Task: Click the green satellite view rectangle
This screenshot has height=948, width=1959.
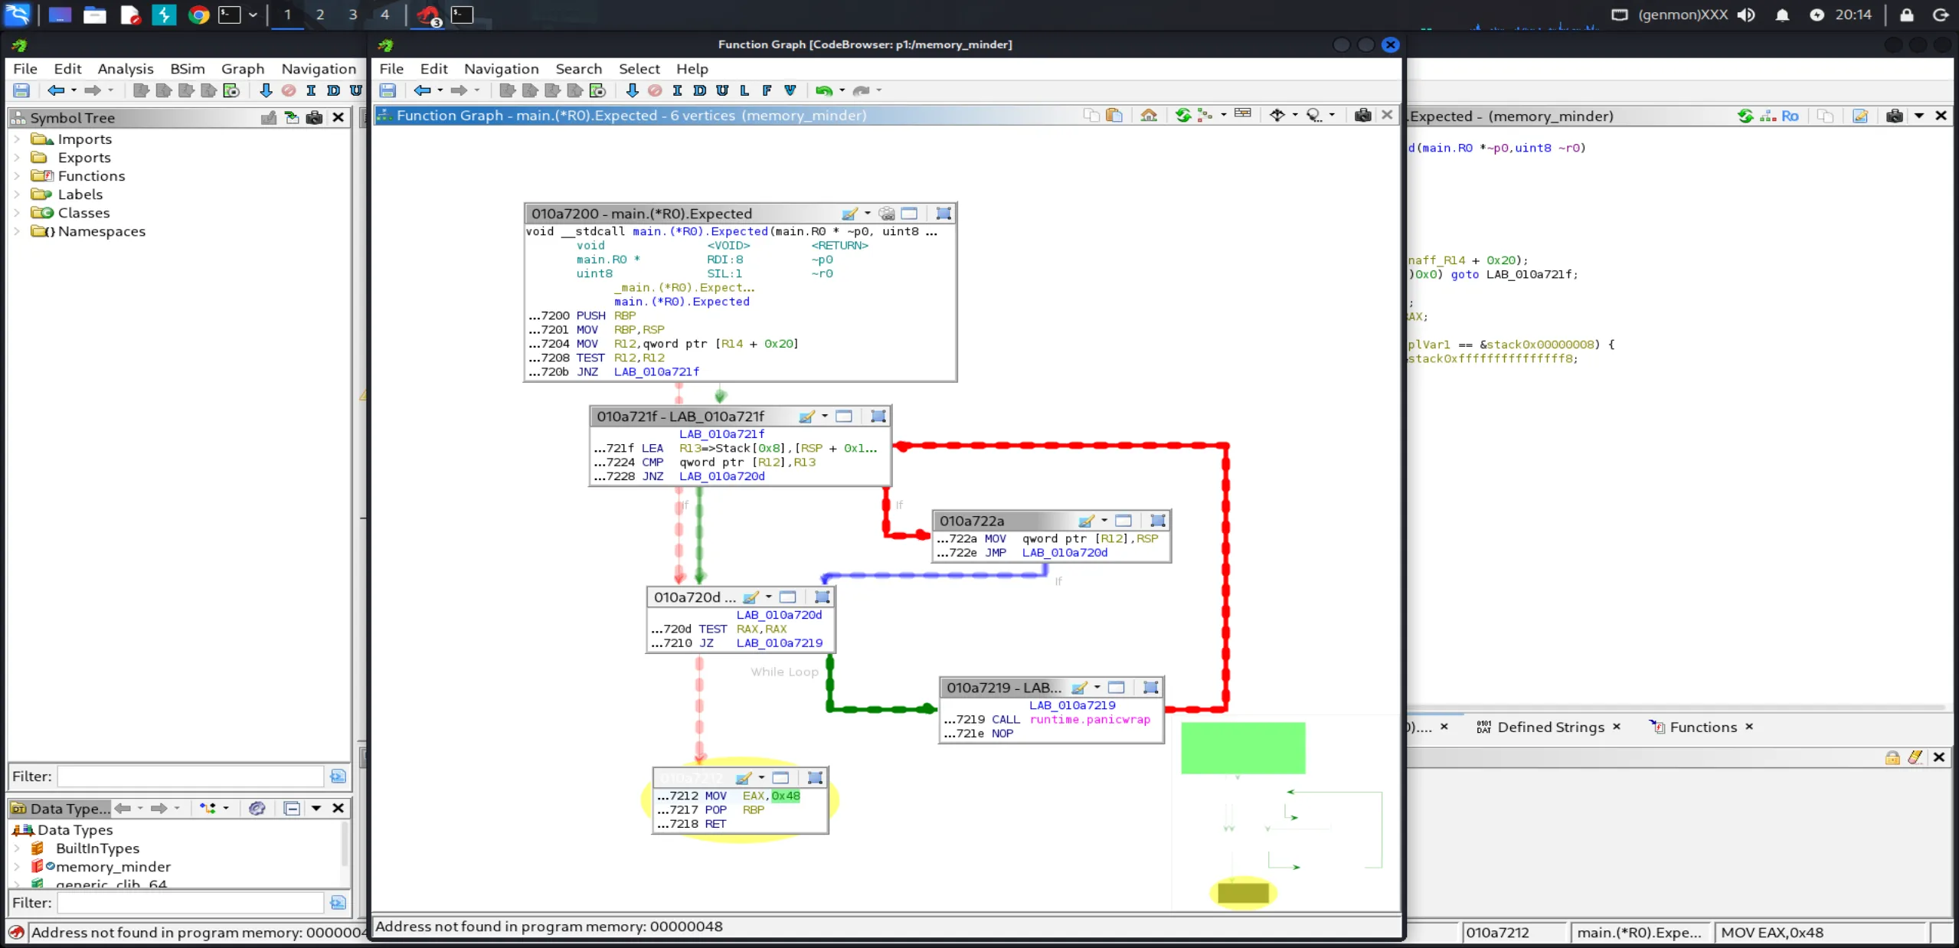Action: pyautogui.click(x=1242, y=748)
